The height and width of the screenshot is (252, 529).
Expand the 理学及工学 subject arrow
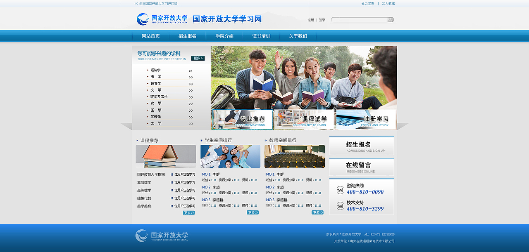pos(191,97)
